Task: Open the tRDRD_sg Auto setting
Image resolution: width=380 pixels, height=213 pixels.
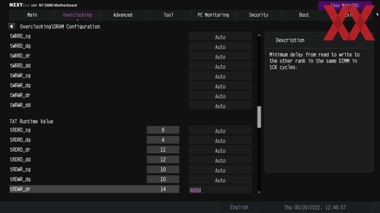Action: [220, 131]
